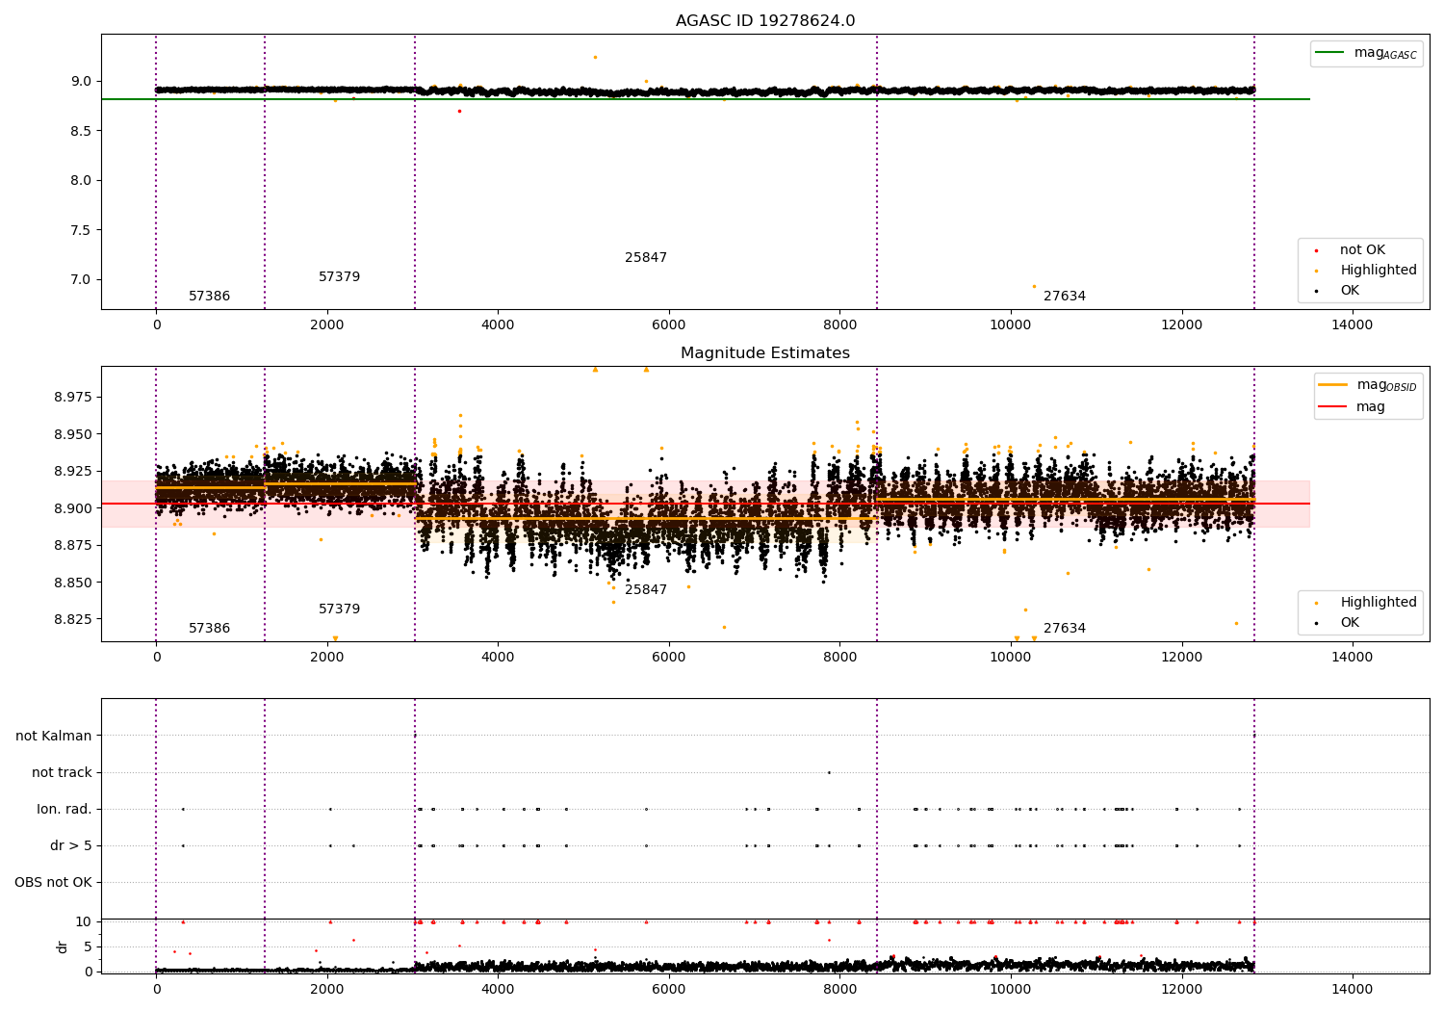Click the "7.0" y-axis tick label

click(x=81, y=280)
